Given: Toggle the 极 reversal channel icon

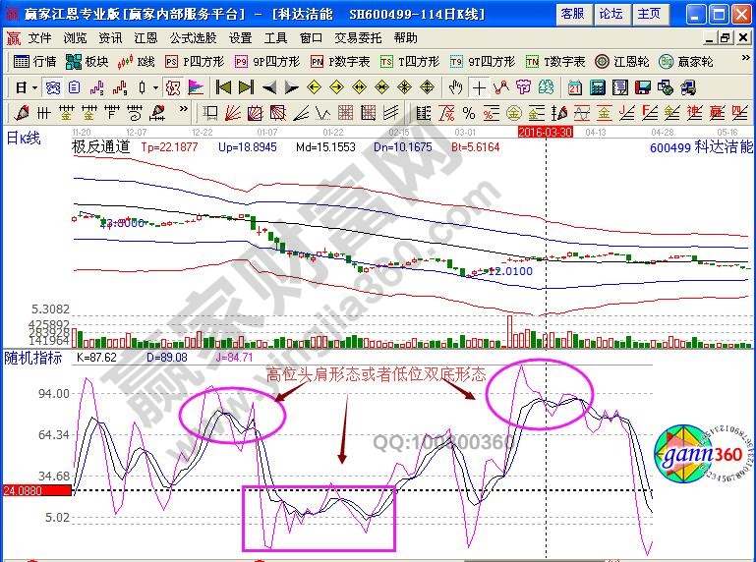Looking at the screenshot, I should 173,86.
